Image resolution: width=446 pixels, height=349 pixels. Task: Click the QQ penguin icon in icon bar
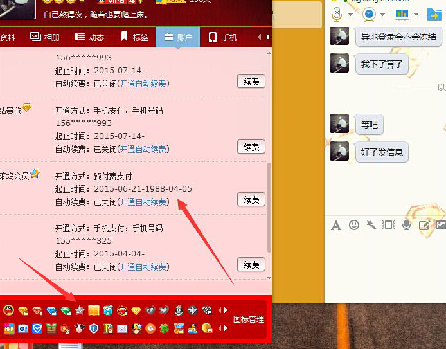pos(9,310)
